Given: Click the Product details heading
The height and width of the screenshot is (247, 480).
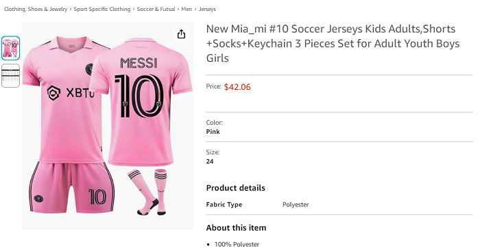Looking at the screenshot, I should click(235, 188).
